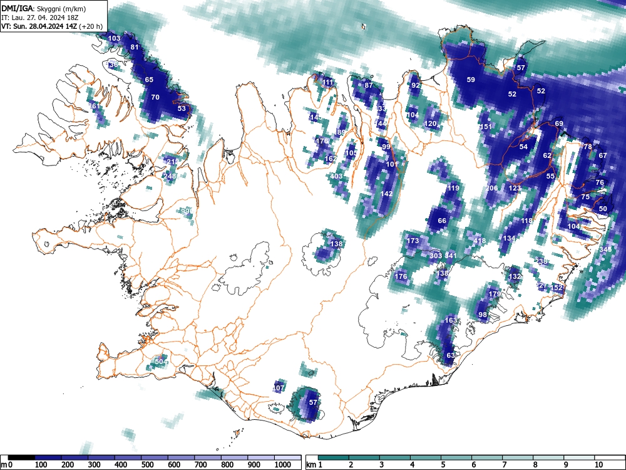Screen dimensions: 626x470
Task: Click the map value "65"
Action: 149,80
